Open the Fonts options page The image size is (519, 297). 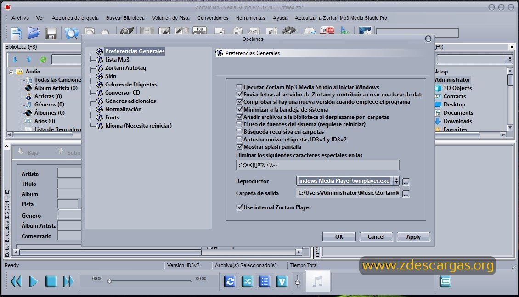(x=112, y=118)
